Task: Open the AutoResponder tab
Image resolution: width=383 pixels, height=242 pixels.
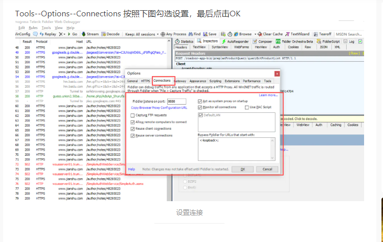Action: 235,41
